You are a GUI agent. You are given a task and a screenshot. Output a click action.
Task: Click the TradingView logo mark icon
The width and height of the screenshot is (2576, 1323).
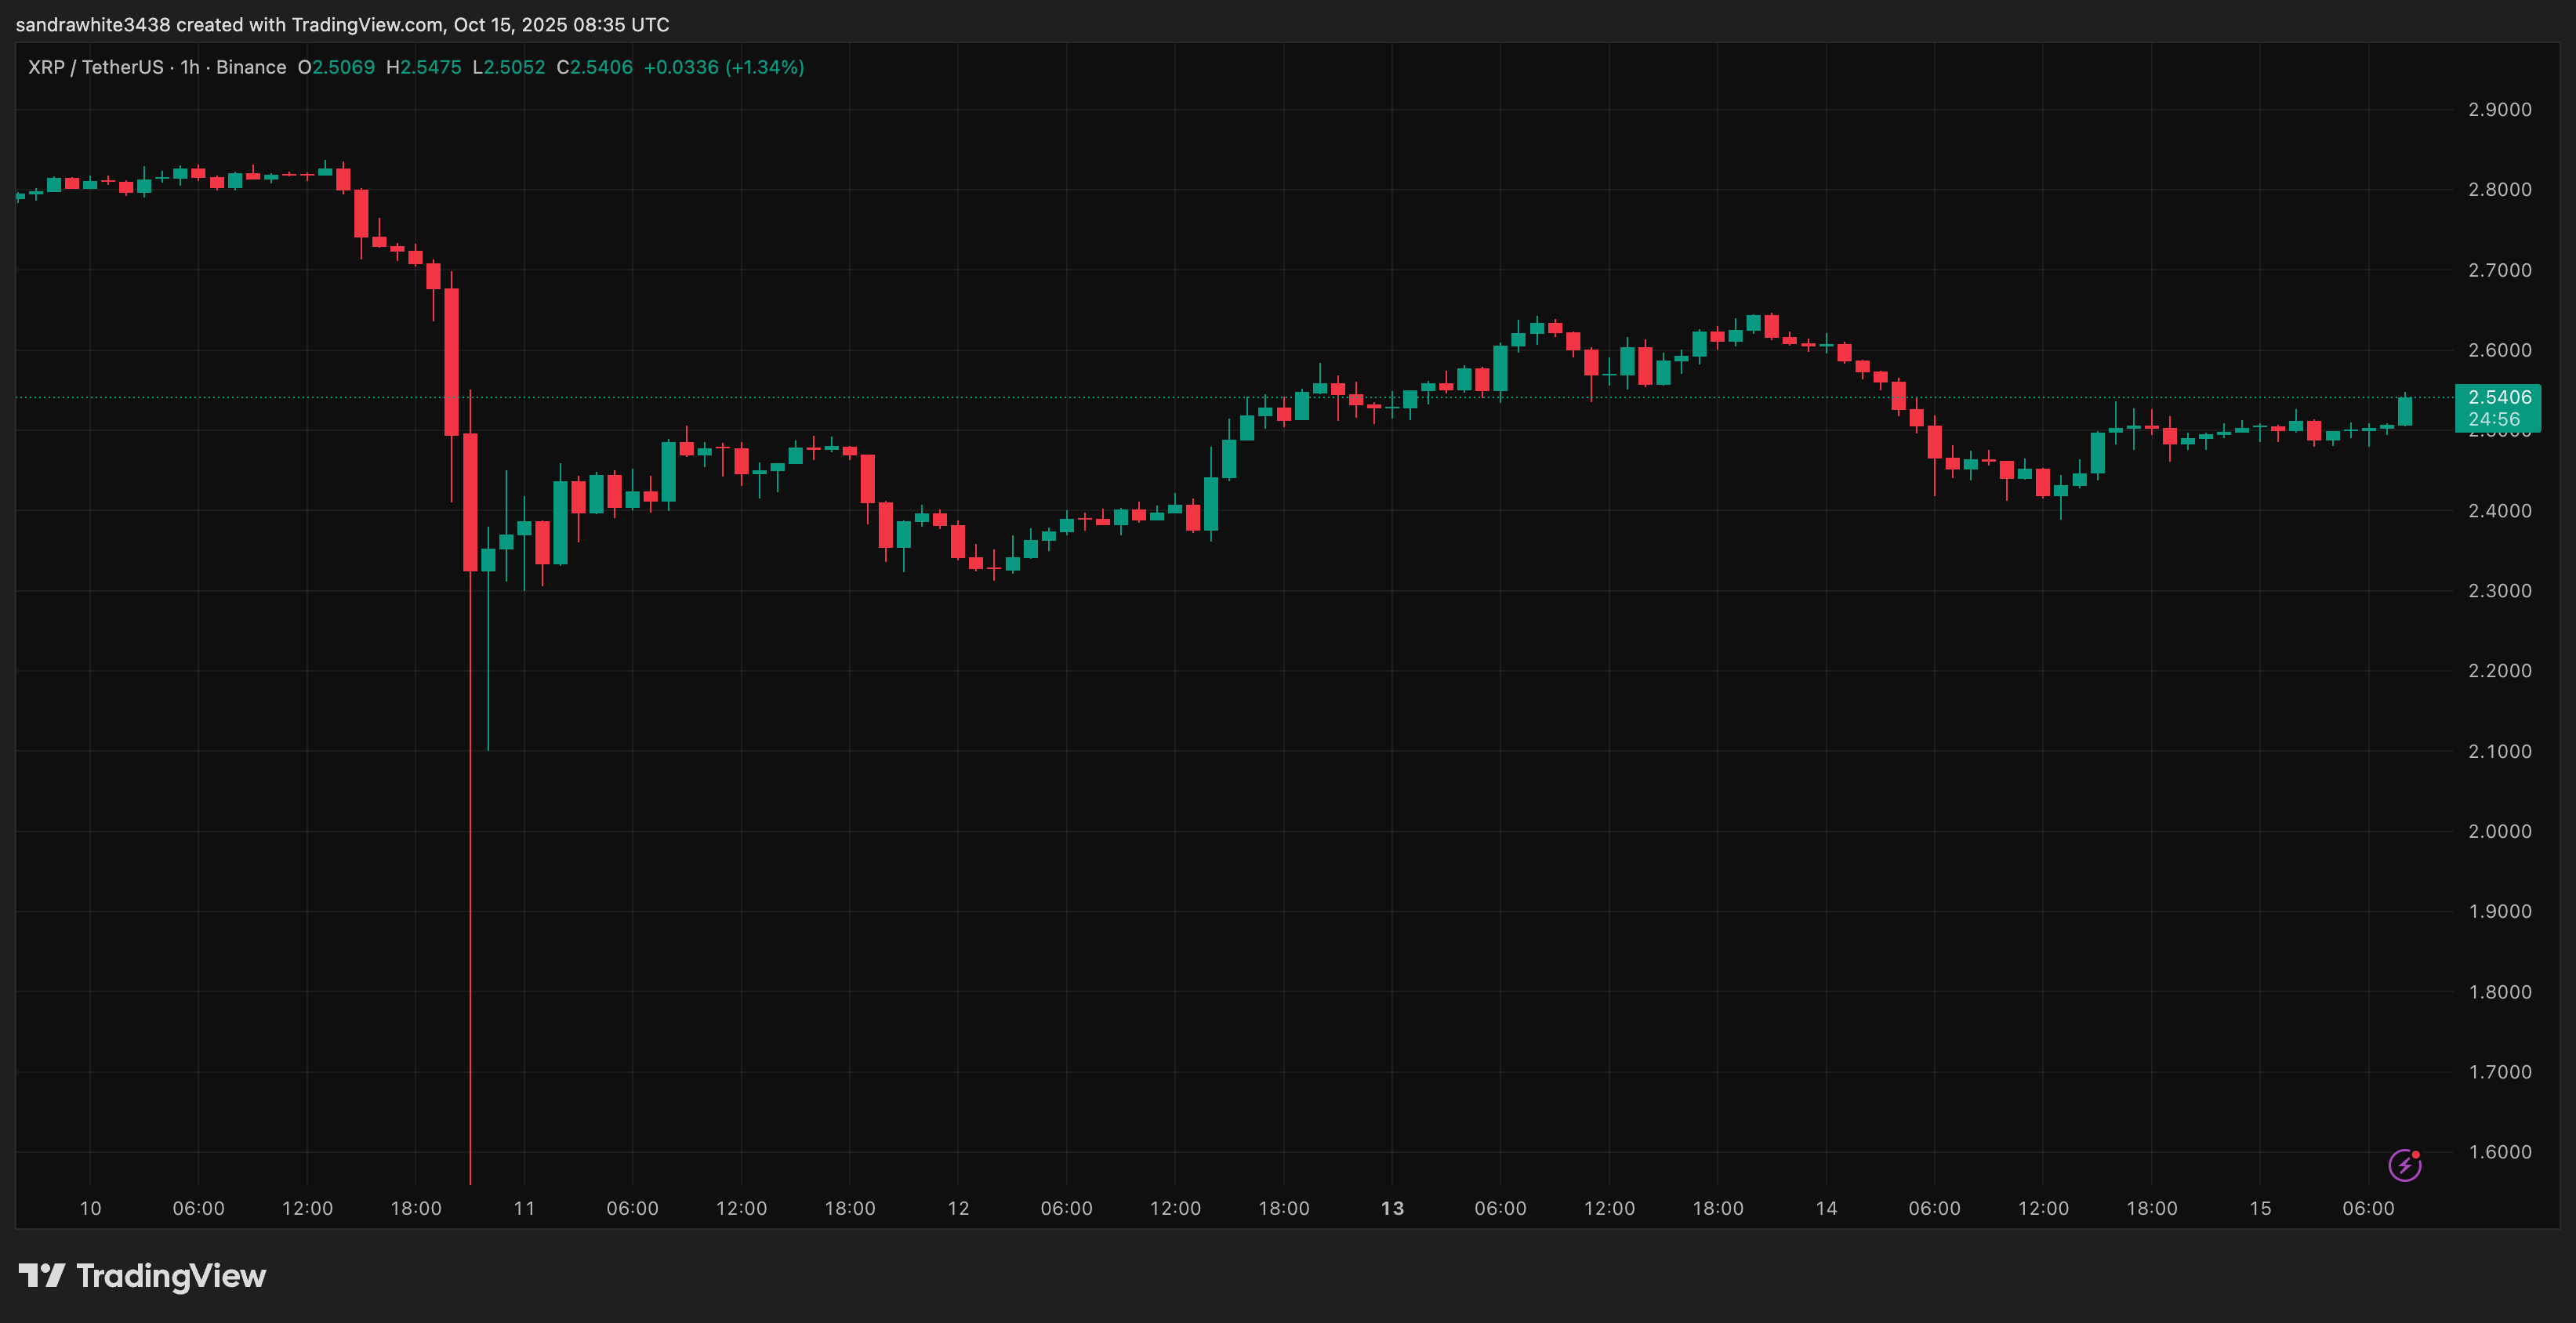tap(41, 1275)
